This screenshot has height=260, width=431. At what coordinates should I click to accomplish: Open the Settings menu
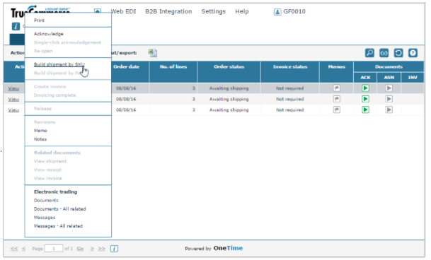click(x=213, y=11)
